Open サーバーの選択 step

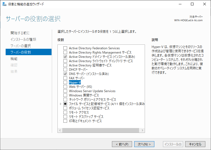(21, 46)
